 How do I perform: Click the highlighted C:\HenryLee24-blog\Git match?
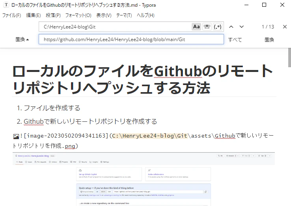click(149, 136)
